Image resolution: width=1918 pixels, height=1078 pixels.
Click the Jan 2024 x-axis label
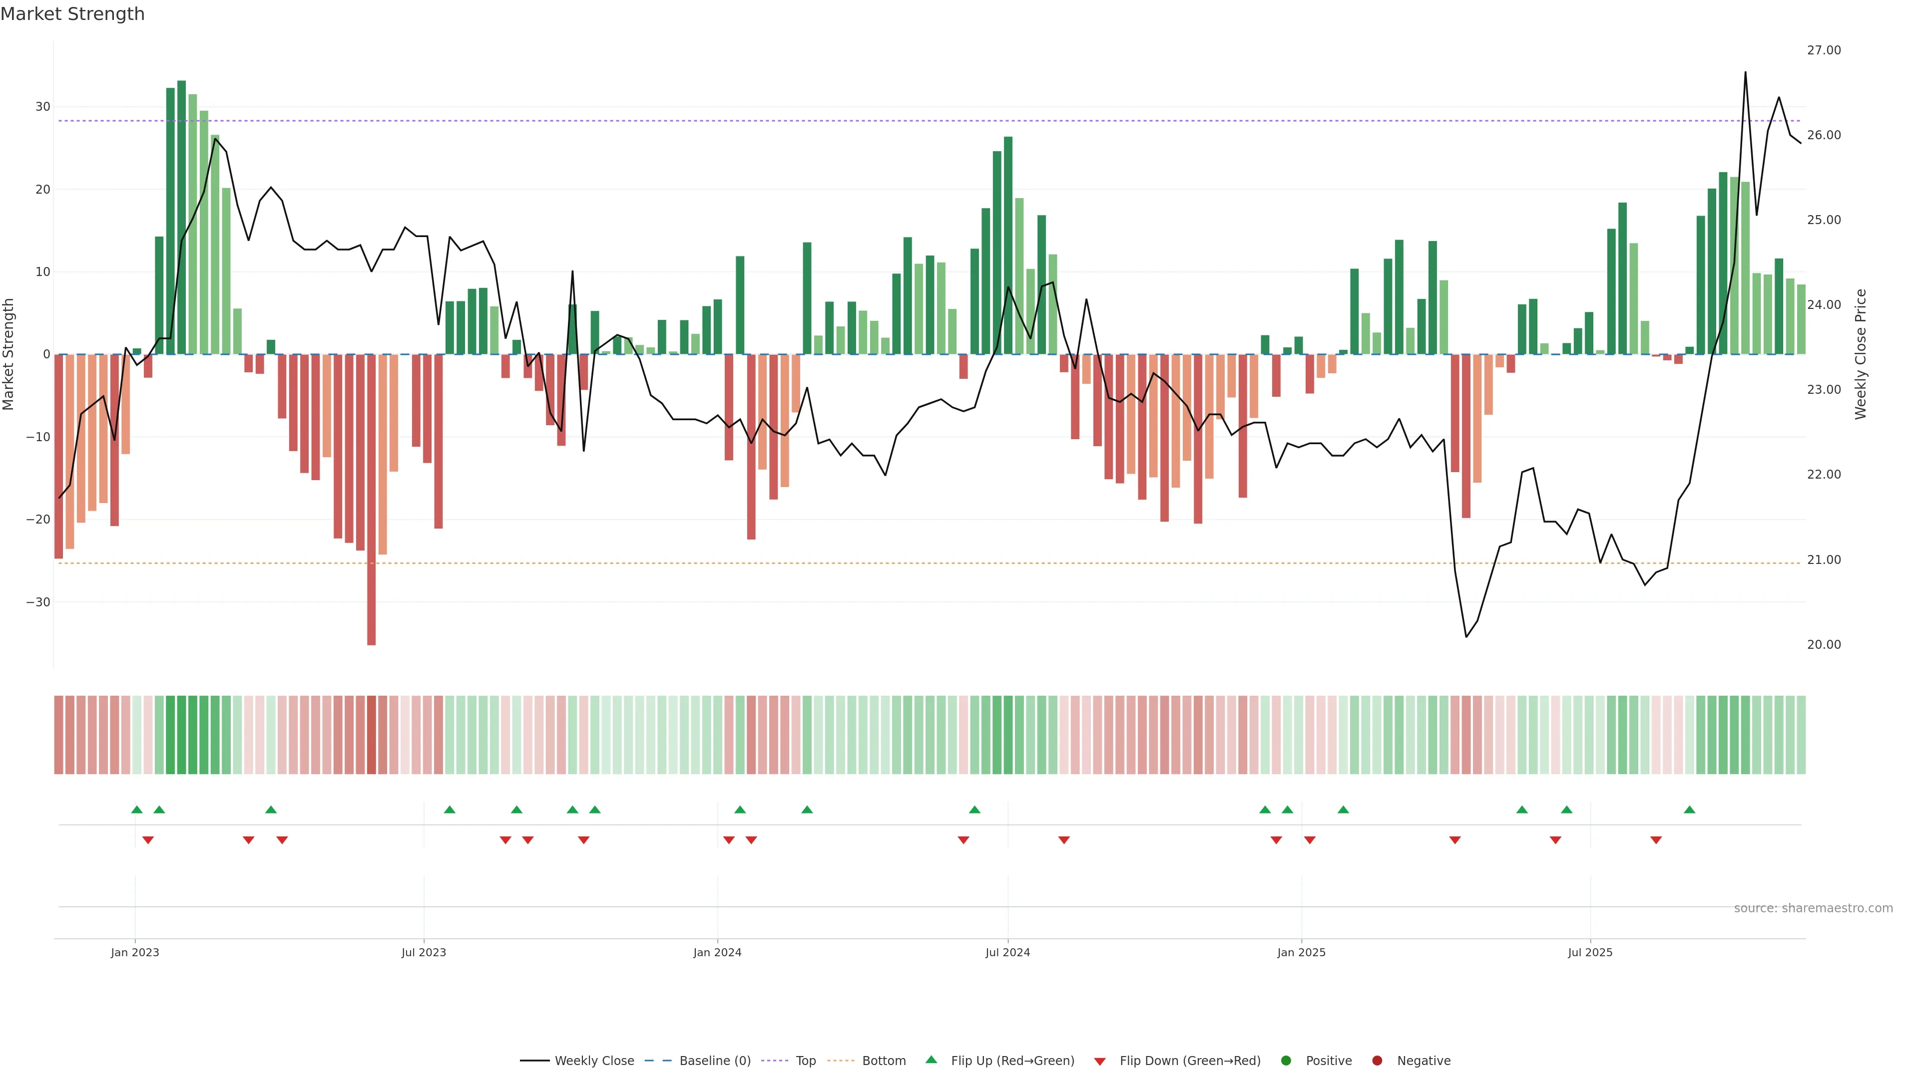tap(717, 952)
